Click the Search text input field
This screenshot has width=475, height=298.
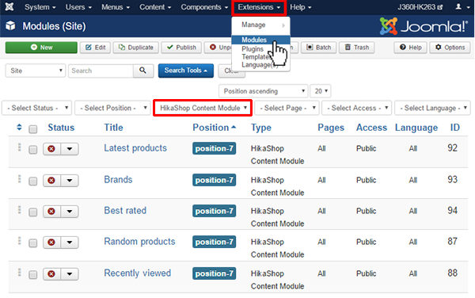point(101,71)
